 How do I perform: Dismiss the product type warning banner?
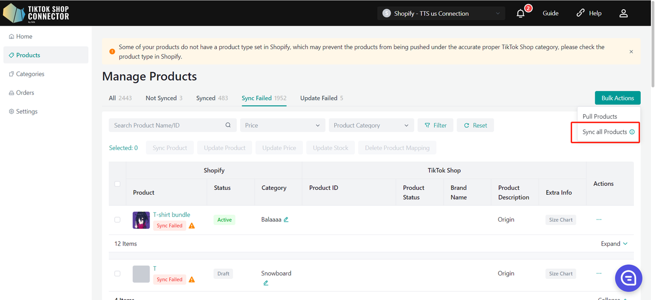[631, 52]
